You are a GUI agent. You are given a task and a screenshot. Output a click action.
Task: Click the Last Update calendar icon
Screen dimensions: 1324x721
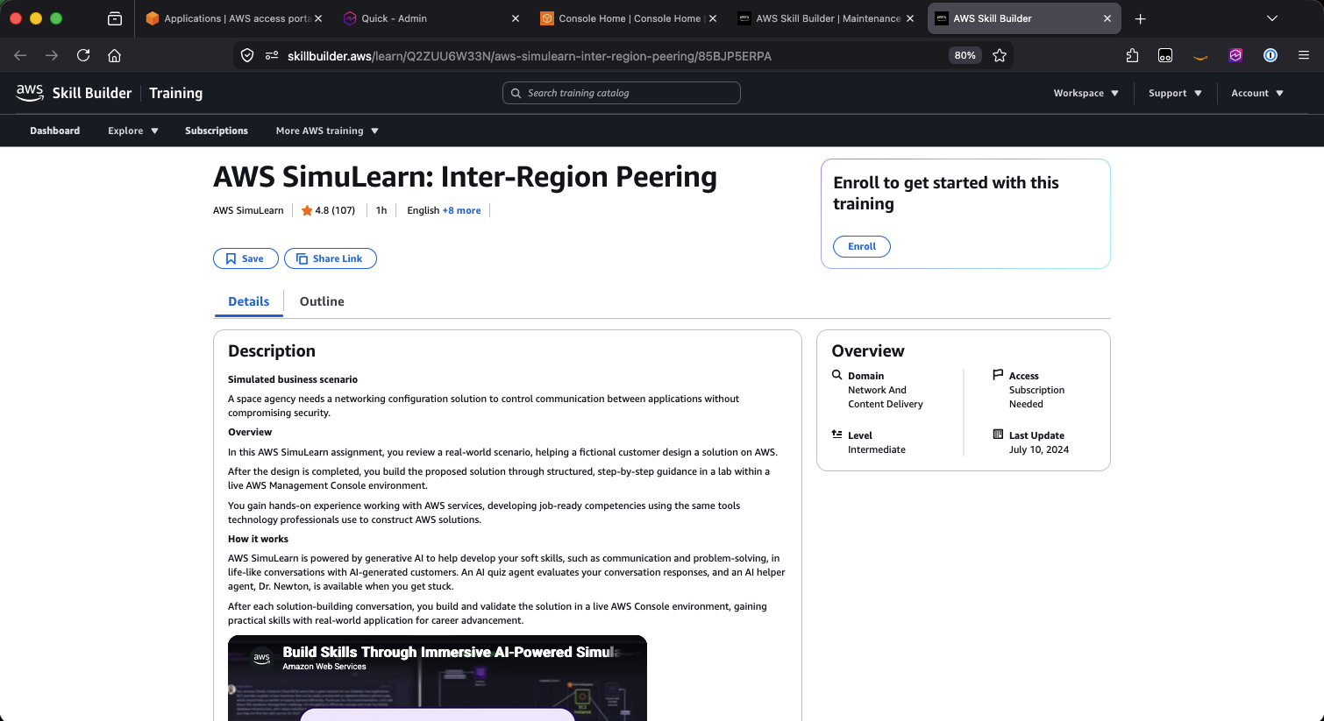998,435
